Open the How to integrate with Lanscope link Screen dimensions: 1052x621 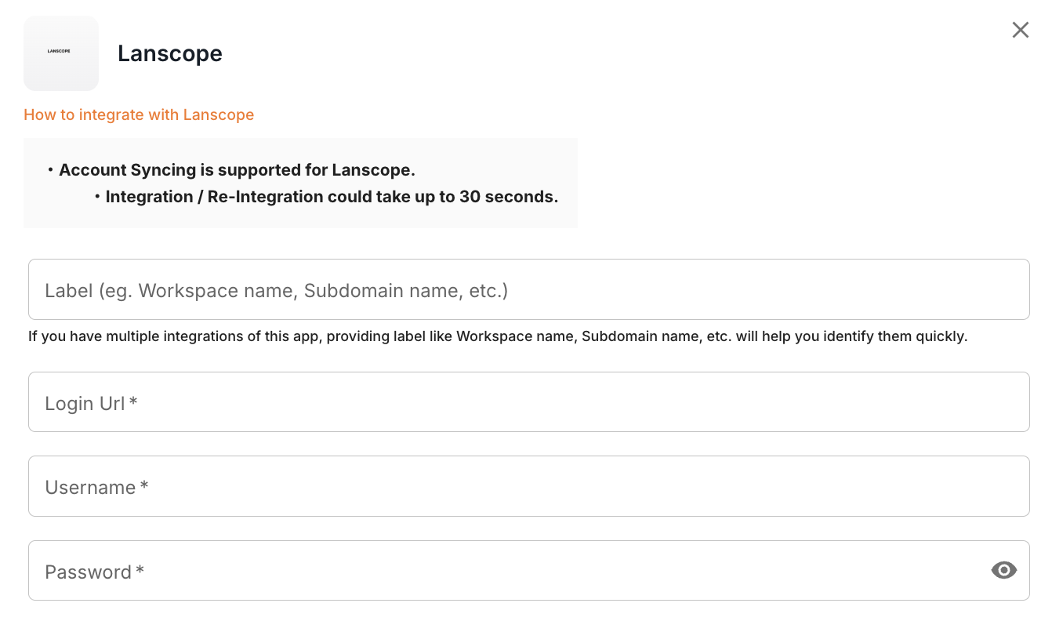pyautogui.click(x=139, y=114)
